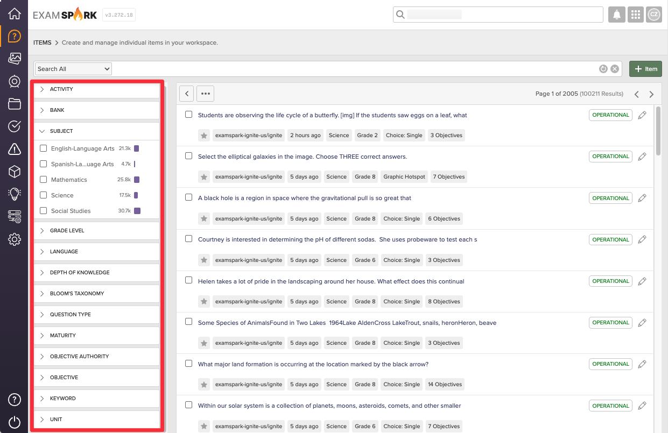Open the circled checkmark sidebar icon
The width and height of the screenshot is (668, 433).
15,126
